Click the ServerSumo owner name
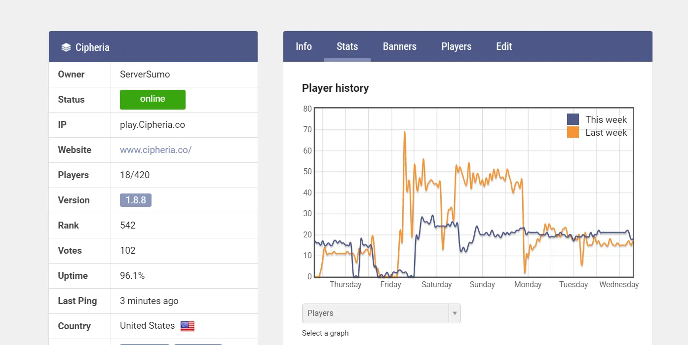The width and height of the screenshot is (688, 345). [x=145, y=75]
